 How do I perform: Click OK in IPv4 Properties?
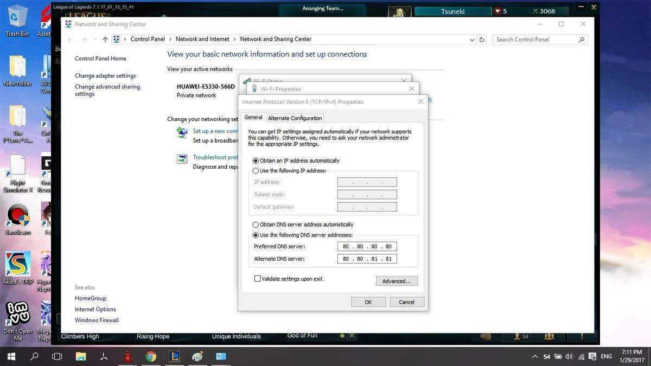click(x=368, y=302)
